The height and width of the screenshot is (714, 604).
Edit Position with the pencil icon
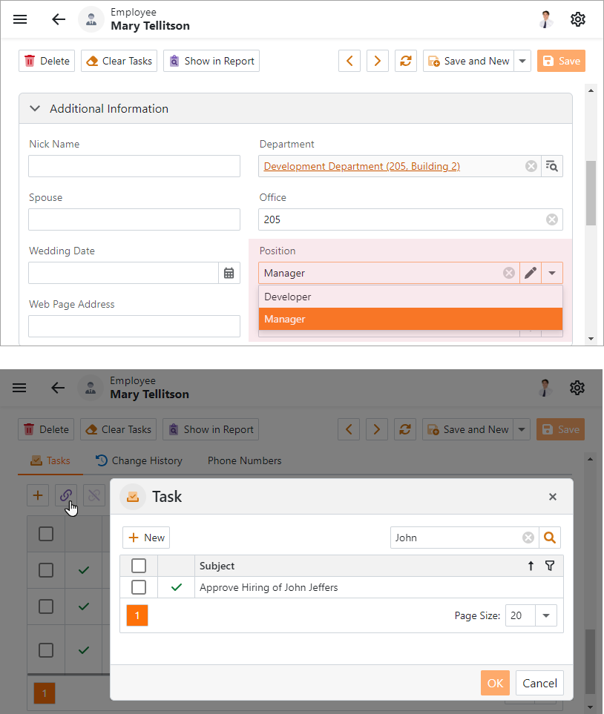click(531, 273)
